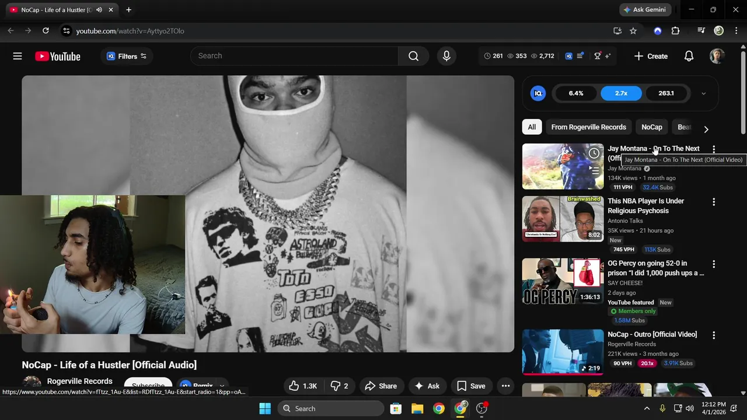Viewport: 747px width, 420px height.
Task: Open a new browser tab
Action: [x=128, y=10]
